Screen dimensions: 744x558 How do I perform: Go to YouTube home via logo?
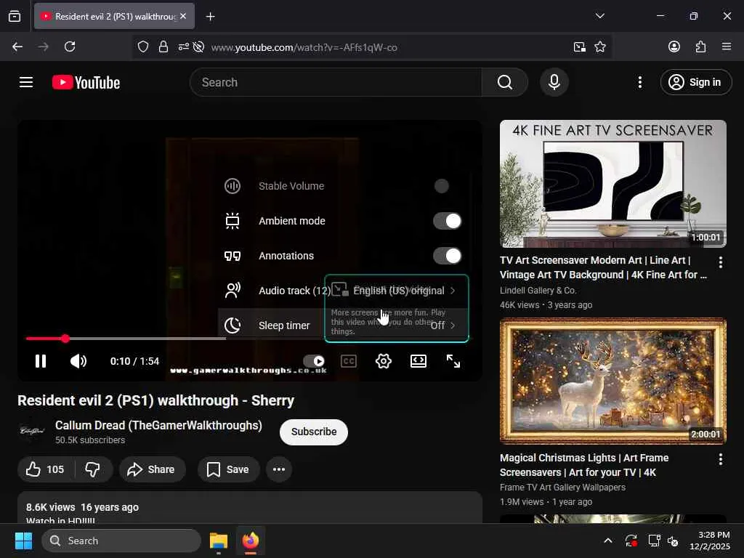point(86,83)
